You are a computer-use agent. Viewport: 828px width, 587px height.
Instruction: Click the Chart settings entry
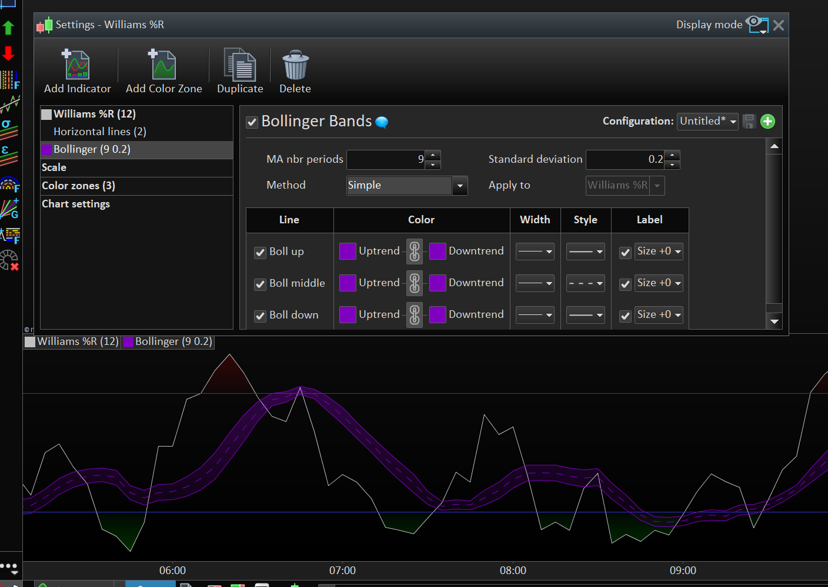(x=76, y=204)
